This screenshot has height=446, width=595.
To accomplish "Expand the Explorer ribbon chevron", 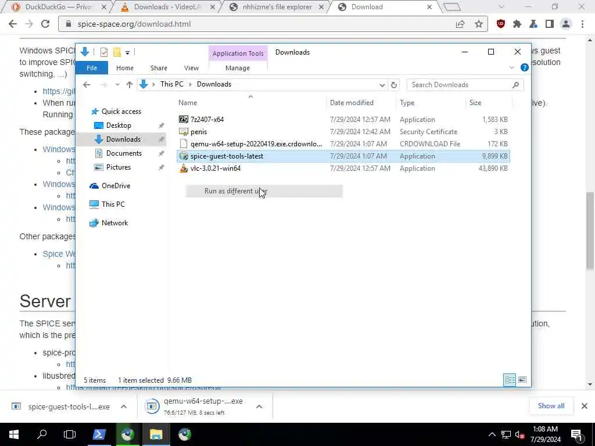I will click(511, 67).
